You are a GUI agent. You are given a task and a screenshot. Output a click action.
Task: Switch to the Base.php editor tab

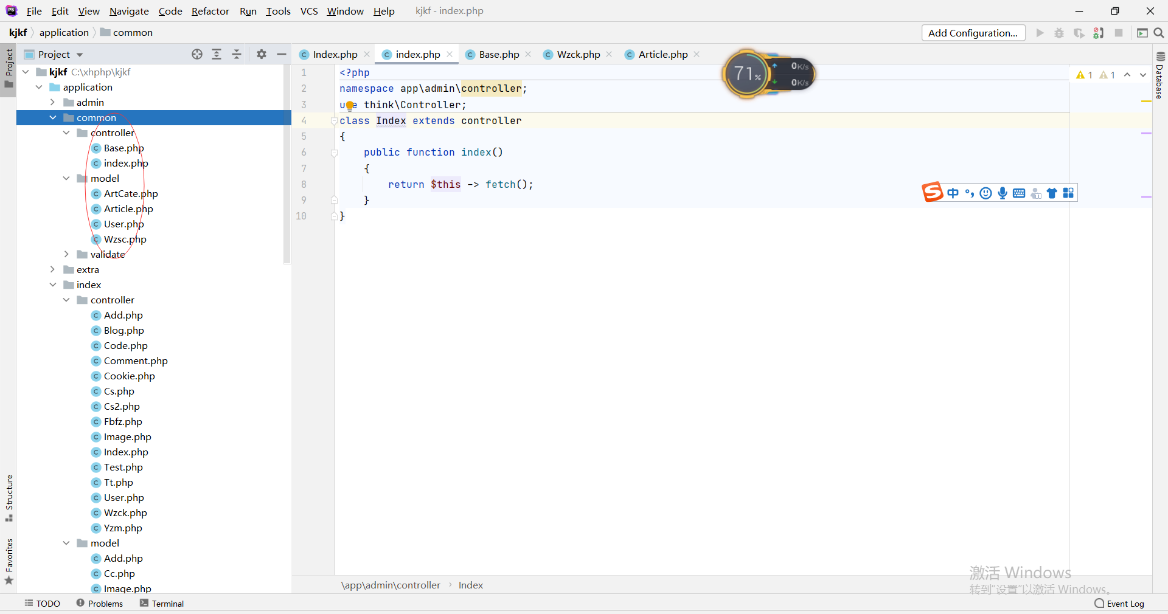(x=498, y=54)
